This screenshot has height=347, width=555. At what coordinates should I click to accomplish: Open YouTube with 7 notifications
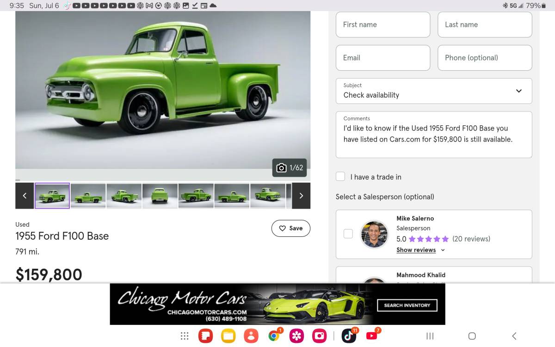click(x=371, y=336)
